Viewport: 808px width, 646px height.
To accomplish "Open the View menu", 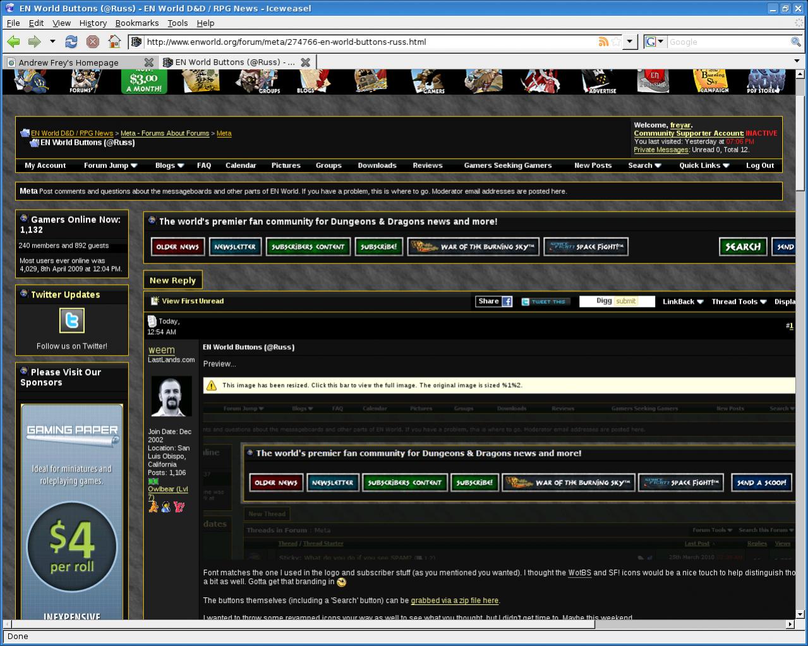I will 61,23.
